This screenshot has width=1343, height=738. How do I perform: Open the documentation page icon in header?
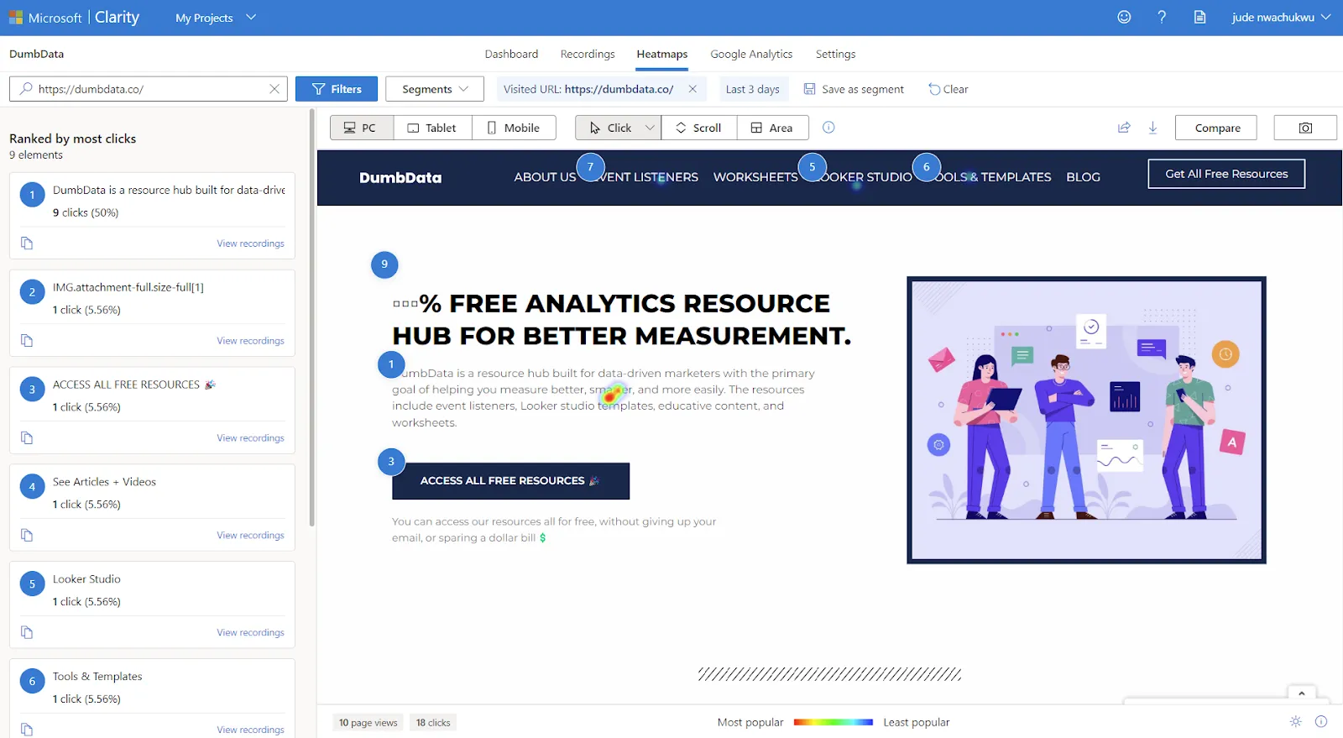point(1200,17)
